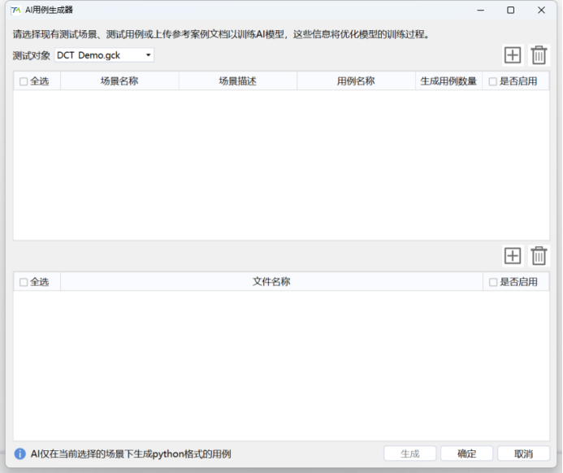Click the 生成用例数量 column header
Image resolution: width=563 pixels, height=473 pixels.
pos(448,81)
